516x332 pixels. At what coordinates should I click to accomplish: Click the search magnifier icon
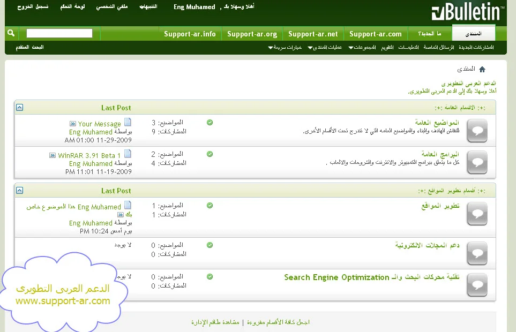(x=11, y=33)
